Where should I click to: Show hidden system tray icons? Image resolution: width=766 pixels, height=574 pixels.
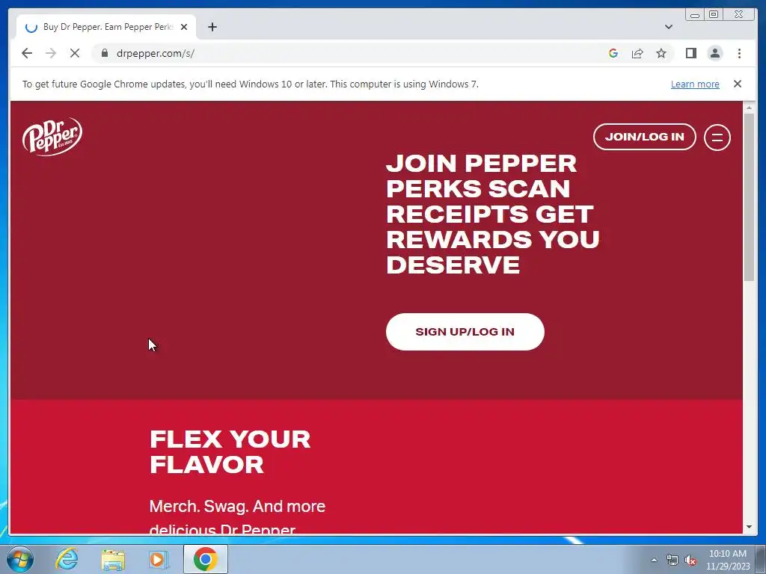click(654, 560)
